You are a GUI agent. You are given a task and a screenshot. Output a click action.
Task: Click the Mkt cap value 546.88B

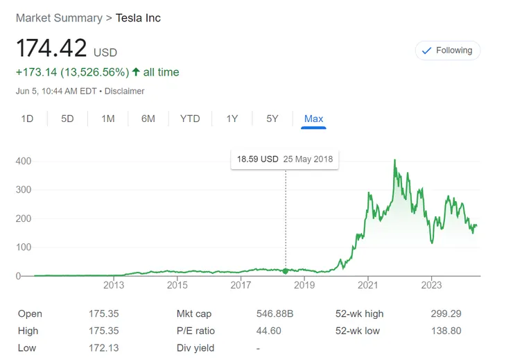[x=275, y=313]
